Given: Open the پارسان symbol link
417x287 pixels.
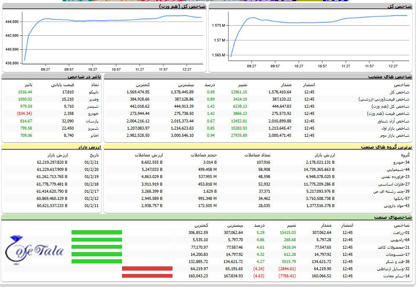Looking at the screenshot, I should (93, 121).
